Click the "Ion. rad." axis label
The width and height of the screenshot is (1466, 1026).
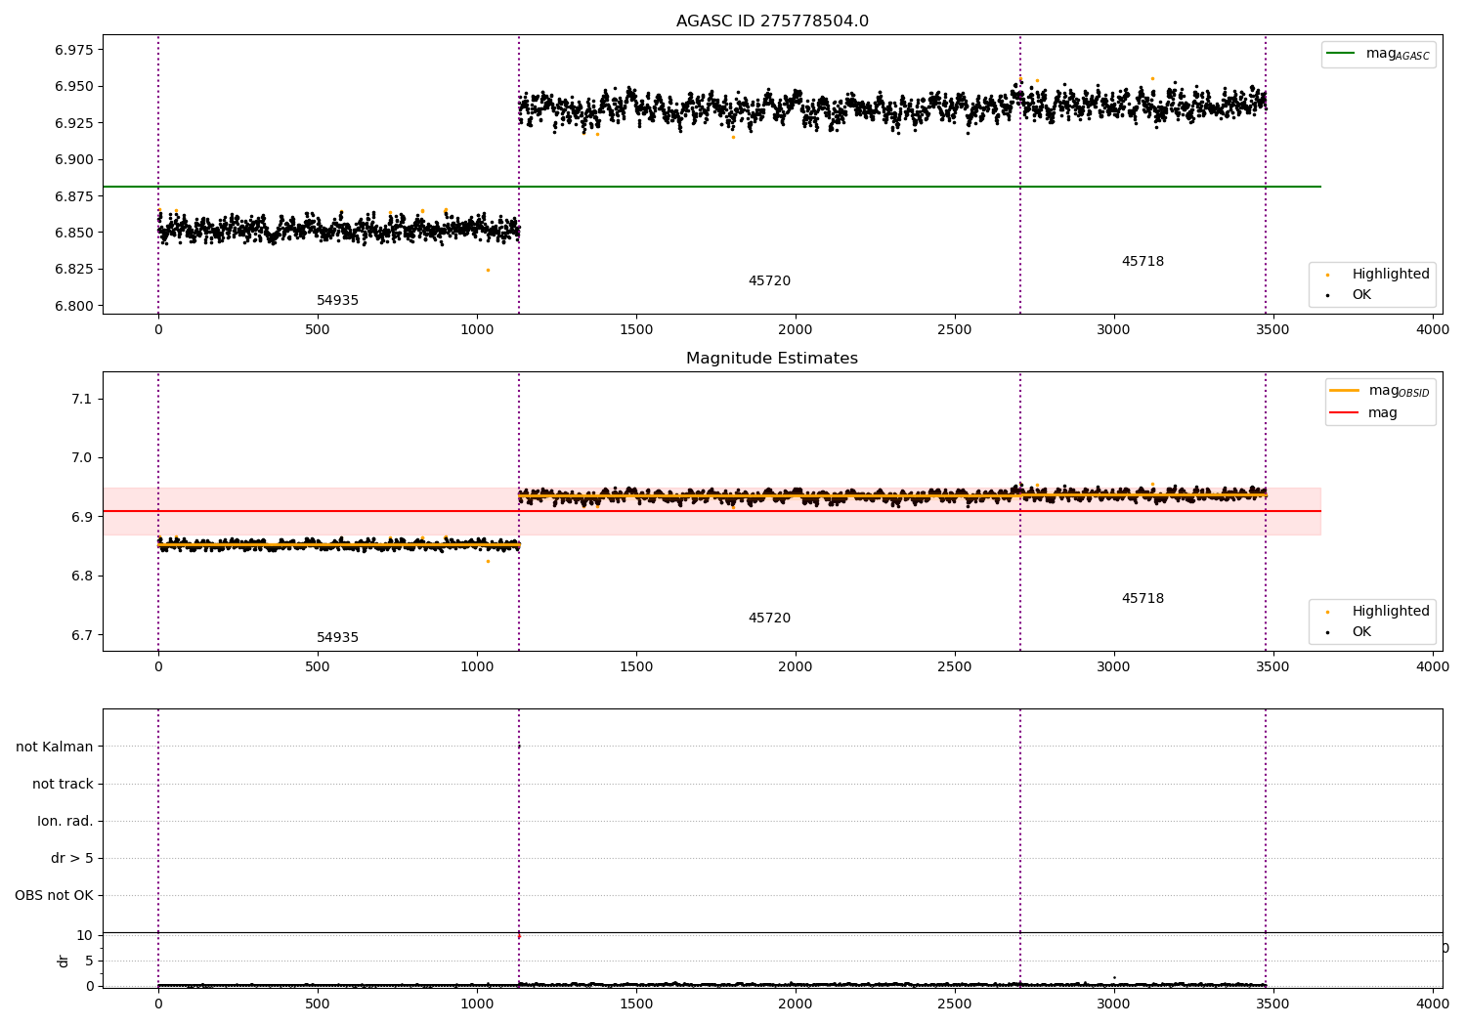65,822
